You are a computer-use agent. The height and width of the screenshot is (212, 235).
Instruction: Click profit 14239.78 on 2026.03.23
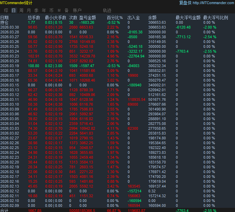point(87,56)
